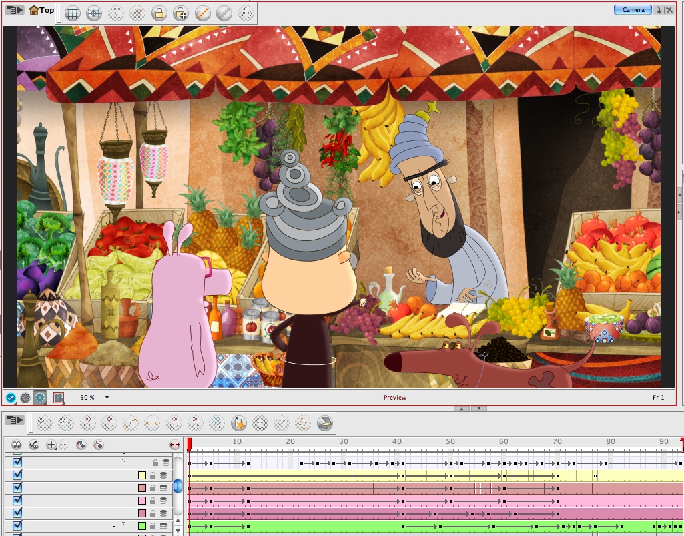The height and width of the screenshot is (536, 684).
Task: Open the 50% zoom level dropdown
Action: click(107, 398)
